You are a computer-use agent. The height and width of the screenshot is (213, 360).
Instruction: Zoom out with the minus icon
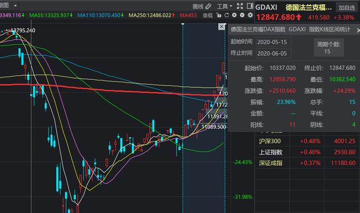(x=242, y=15)
